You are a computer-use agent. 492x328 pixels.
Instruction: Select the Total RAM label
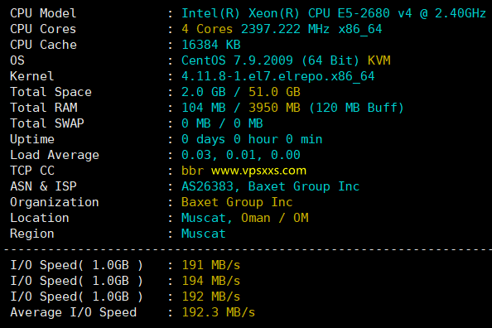point(44,108)
